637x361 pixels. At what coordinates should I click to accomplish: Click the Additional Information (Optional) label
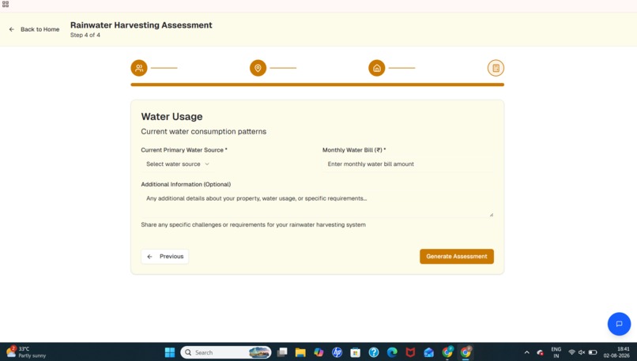click(186, 184)
